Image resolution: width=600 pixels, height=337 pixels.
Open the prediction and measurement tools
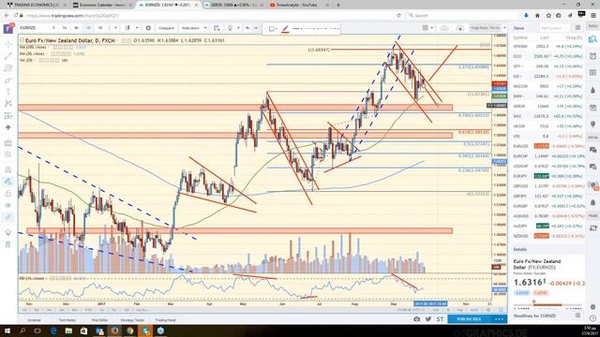pos(8,115)
